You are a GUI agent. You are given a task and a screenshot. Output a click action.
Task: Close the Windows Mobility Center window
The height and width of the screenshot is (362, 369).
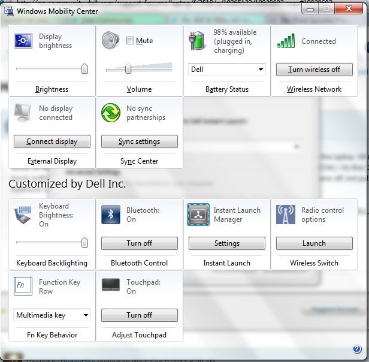(349, 9)
